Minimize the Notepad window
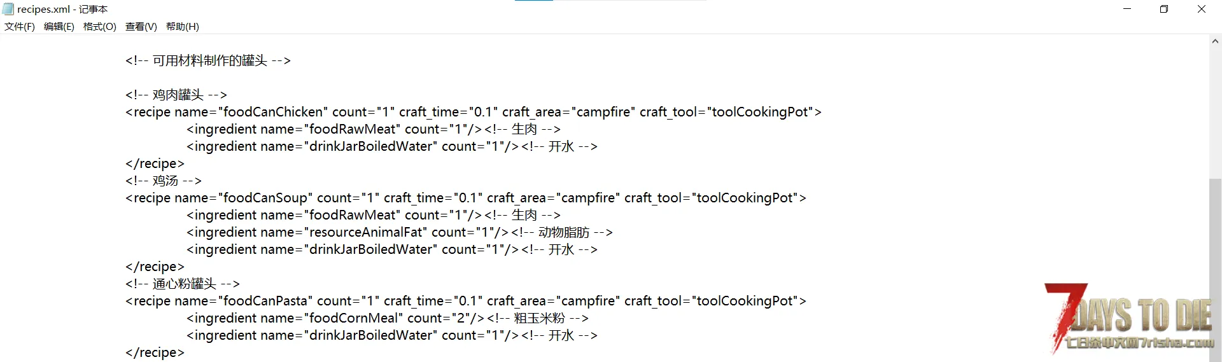1222x362 pixels. click(1127, 9)
